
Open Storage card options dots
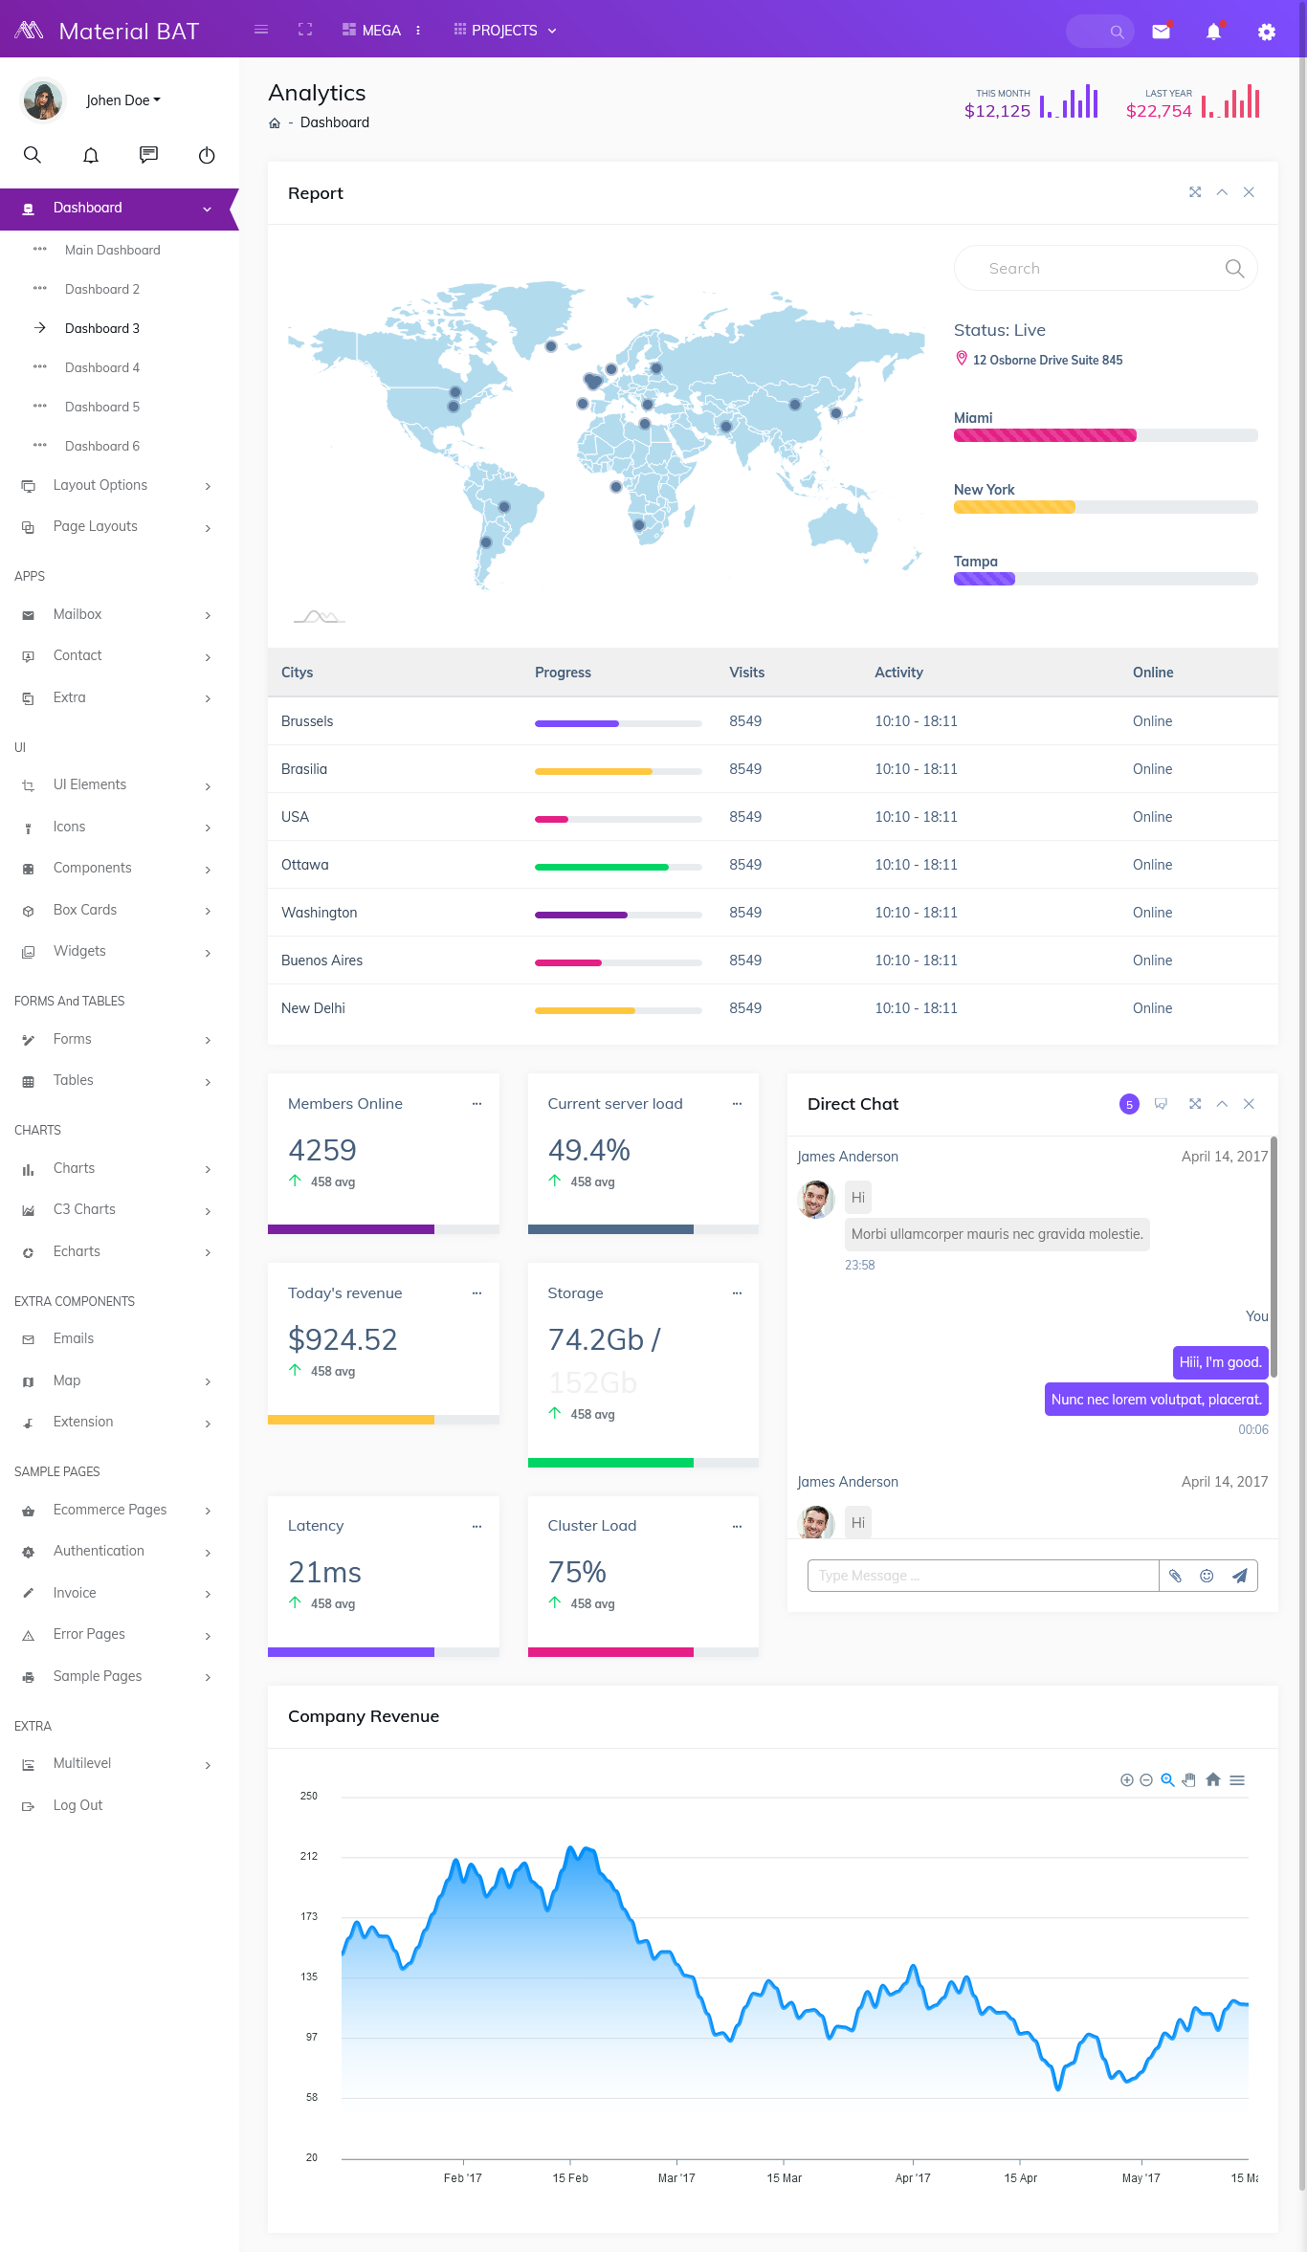point(737,1293)
